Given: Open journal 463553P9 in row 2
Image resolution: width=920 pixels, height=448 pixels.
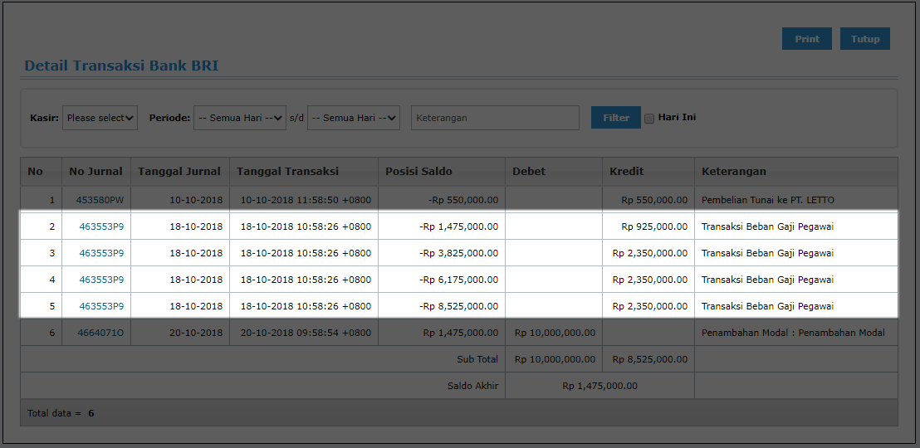Looking at the screenshot, I should tap(101, 226).
